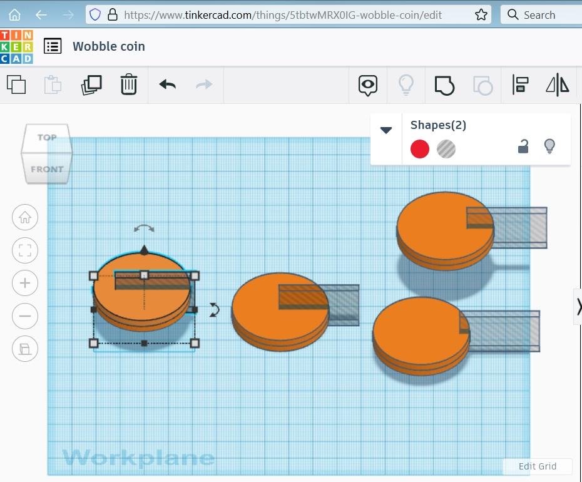Click the Wobble coin design title
Screen dimensions: 582x482
tap(109, 46)
